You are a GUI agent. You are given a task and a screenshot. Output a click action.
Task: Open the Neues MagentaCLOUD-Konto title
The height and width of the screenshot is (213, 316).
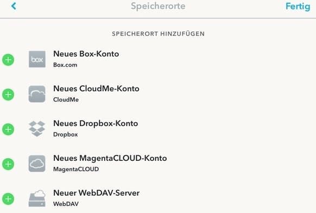110,158
